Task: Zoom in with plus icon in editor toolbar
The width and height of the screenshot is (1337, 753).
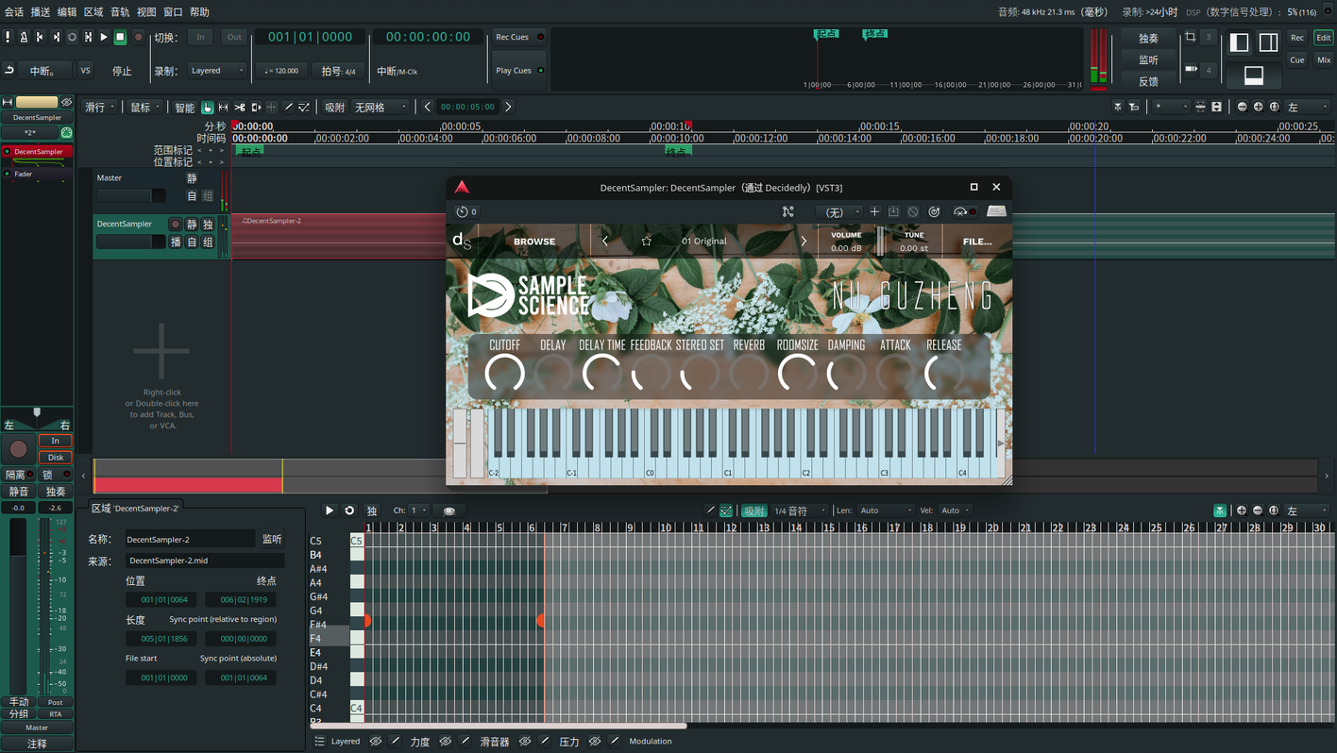Action: pos(1258,107)
